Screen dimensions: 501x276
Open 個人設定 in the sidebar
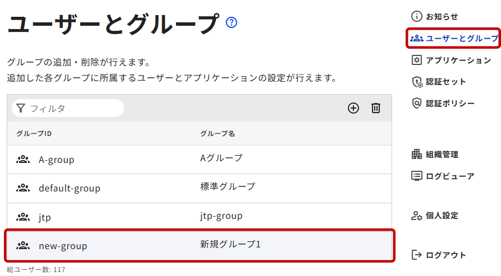click(x=442, y=216)
